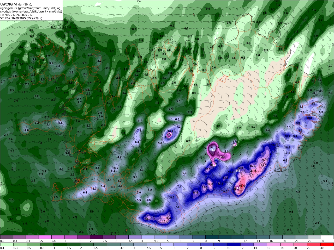Click the white 30 swatch in upper legend row
Image resolution: width=334 pixels, height=250 pixels.
coord(327,237)
